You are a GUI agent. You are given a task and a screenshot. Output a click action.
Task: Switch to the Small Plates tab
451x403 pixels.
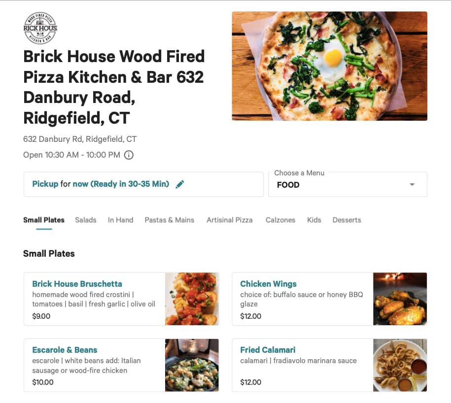tap(44, 220)
